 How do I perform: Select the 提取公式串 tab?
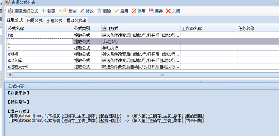click(76, 21)
